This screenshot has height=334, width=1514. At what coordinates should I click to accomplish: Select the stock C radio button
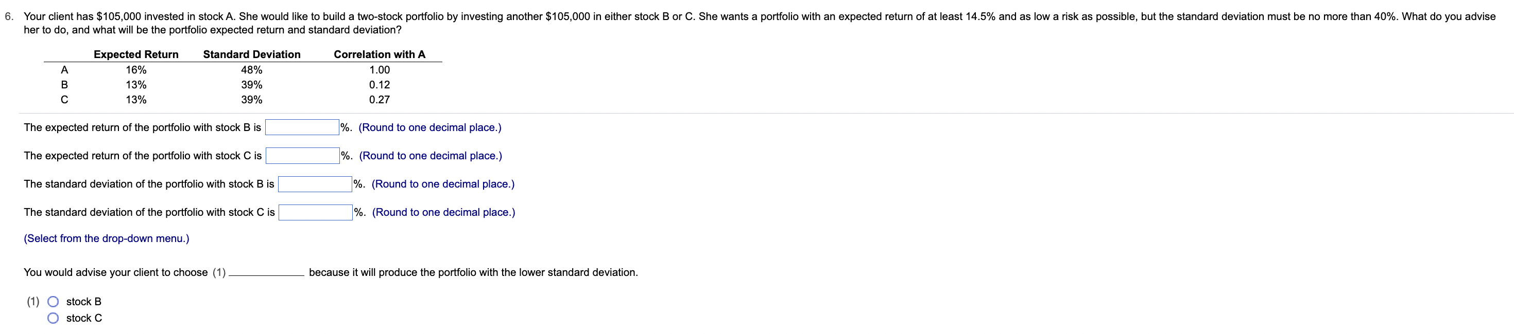tap(53, 318)
